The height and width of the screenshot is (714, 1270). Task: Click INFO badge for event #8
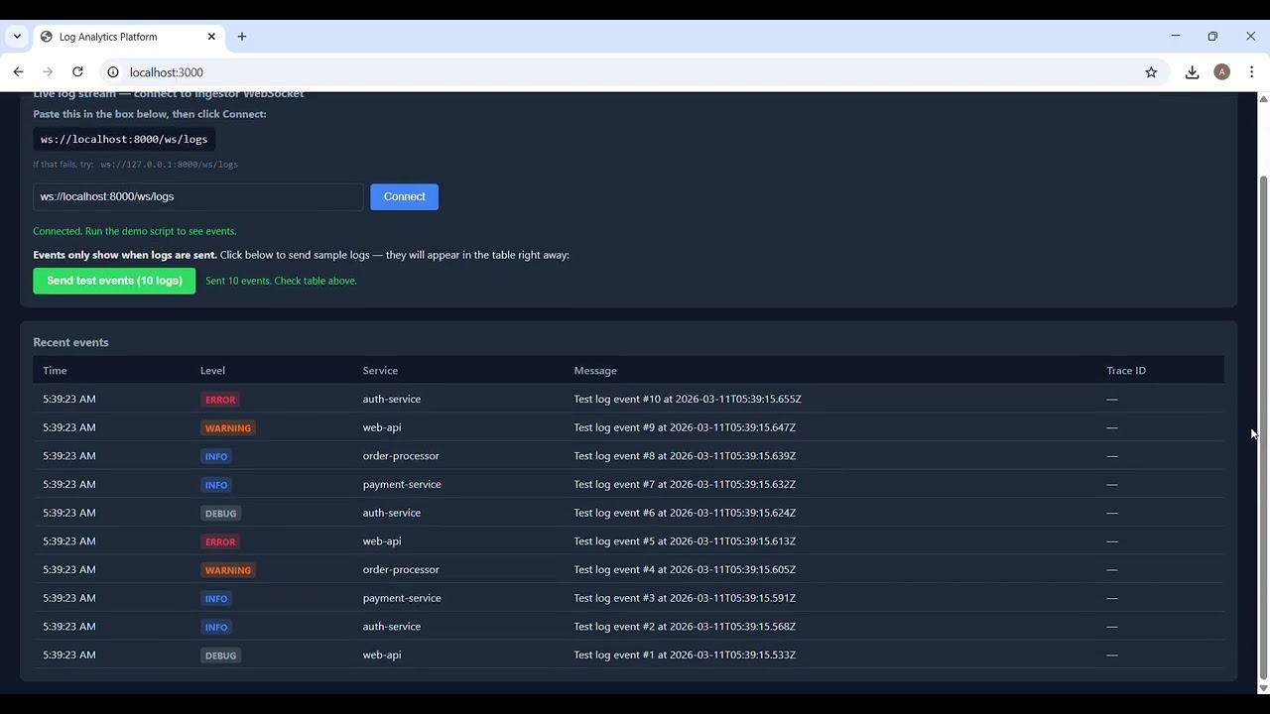[x=216, y=456]
